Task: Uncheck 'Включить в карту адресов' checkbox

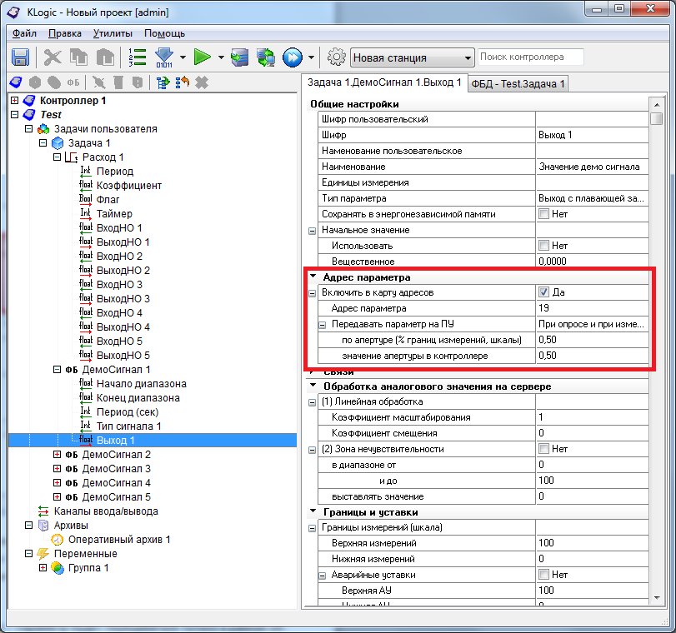Action: coord(544,293)
